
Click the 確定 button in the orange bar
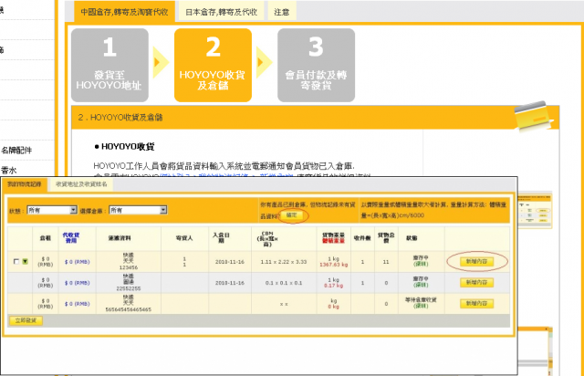(292, 215)
